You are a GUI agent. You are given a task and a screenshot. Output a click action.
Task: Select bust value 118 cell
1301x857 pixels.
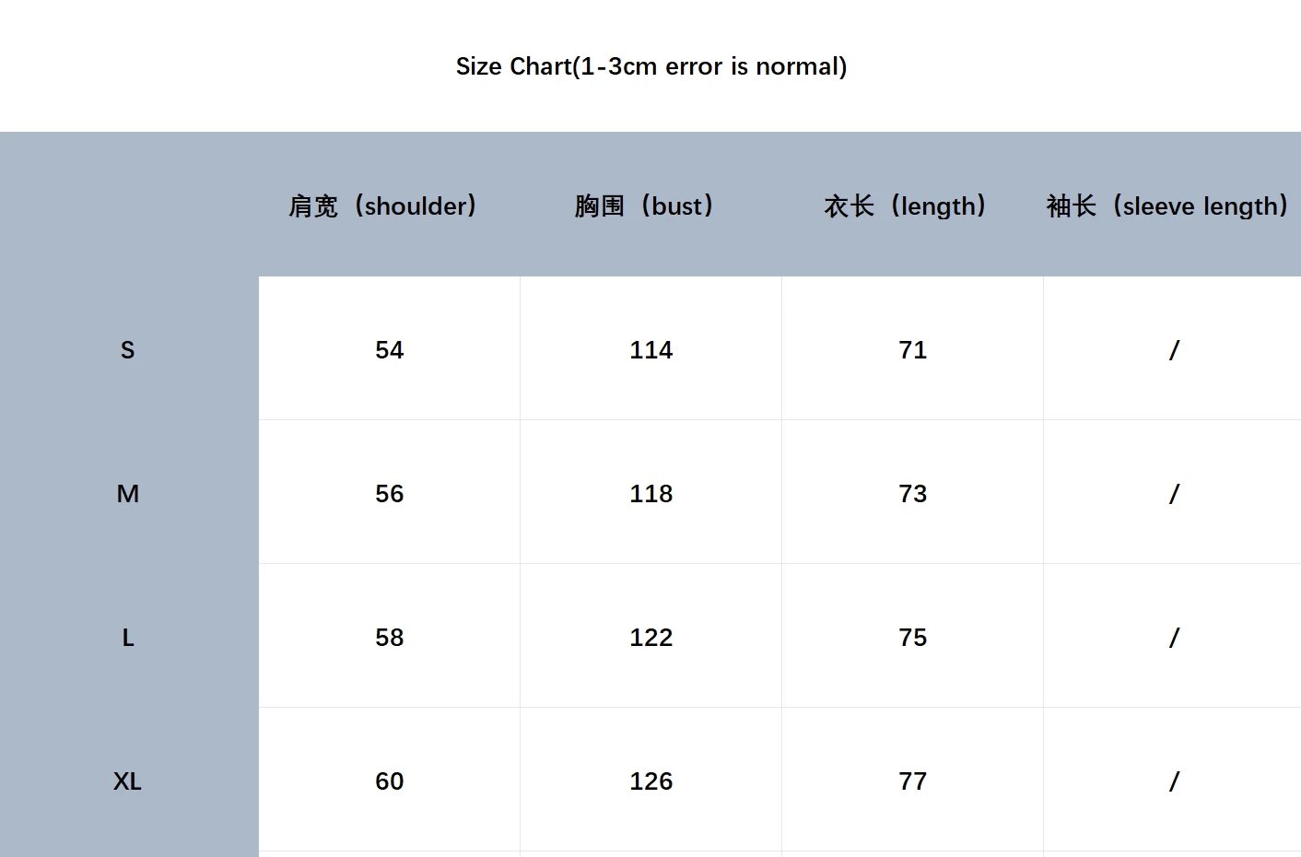[x=650, y=493]
